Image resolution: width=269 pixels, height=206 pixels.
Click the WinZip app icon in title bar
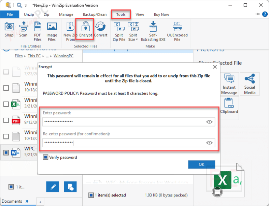click(8, 5)
